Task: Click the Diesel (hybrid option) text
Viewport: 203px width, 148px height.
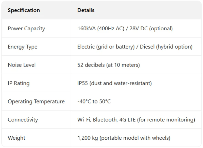Action: point(166,47)
